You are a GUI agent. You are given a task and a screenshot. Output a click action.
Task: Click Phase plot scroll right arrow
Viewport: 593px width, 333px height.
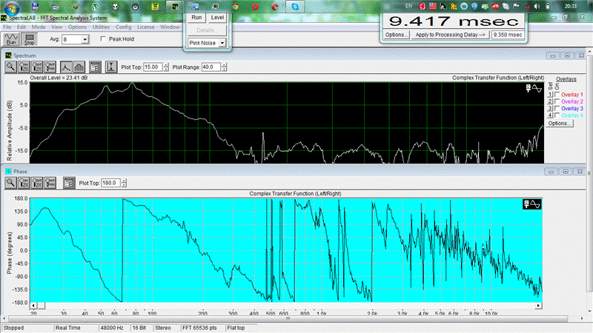(538, 306)
